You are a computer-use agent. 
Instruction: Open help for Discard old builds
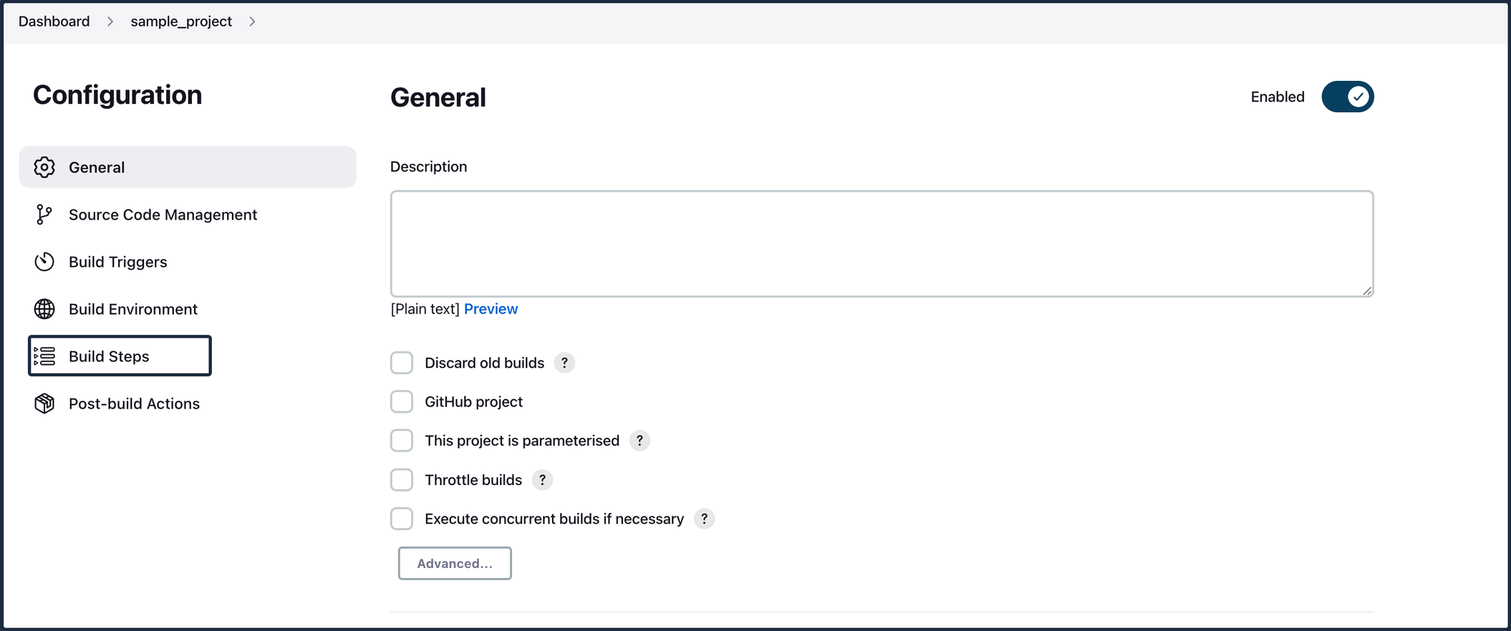pyautogui.click(x=564, y=363)
